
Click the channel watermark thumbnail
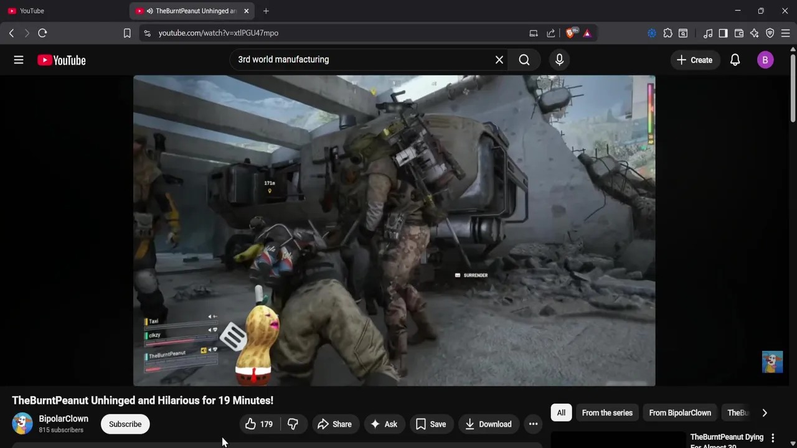pyautogui.click(x=772, y=362)
